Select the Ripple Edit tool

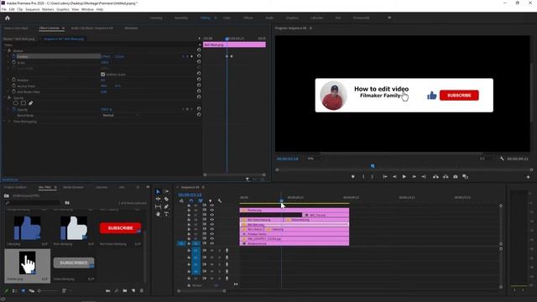pyautogui.click(x=158, y=199)
